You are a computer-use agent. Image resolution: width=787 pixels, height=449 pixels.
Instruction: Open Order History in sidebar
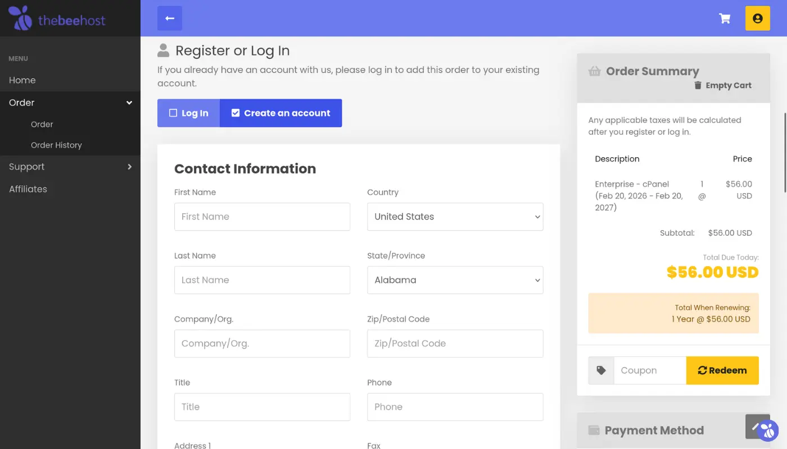(x=56, y=145)
